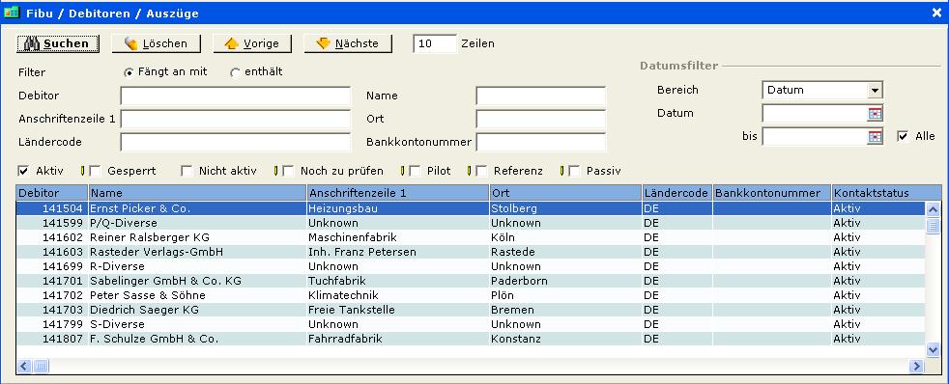Click the eraser Löschen button

coord(157,43)
